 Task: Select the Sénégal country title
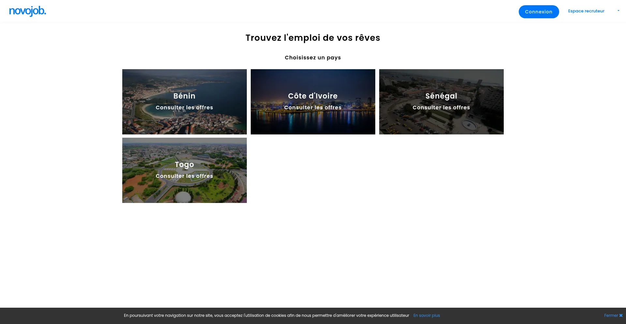tap(441, 96)
